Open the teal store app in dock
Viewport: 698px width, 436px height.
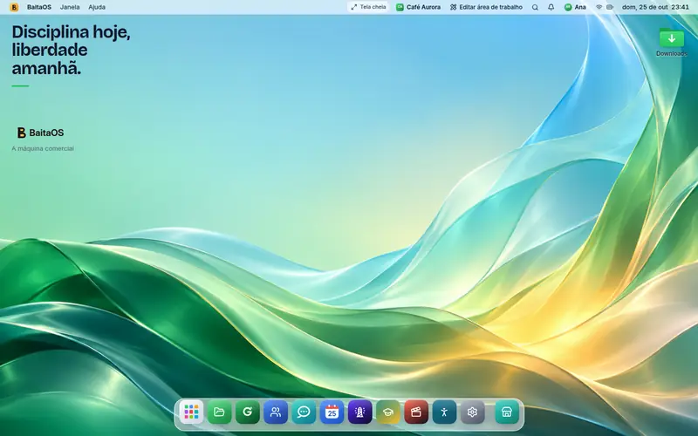tap(507, 412)
